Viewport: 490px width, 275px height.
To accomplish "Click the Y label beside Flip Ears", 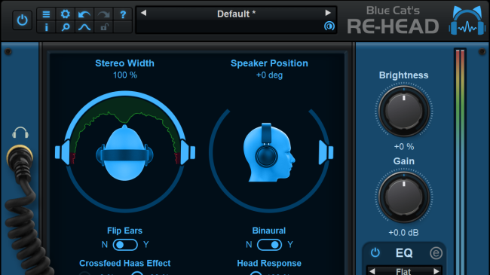I will [x=146, y=244].
